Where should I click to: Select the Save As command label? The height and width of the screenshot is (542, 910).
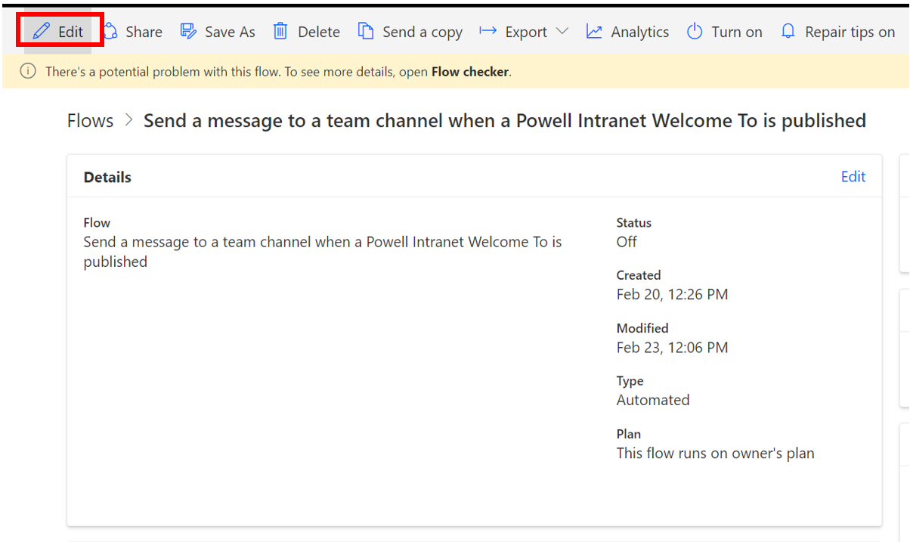click(x=230, y=33)
